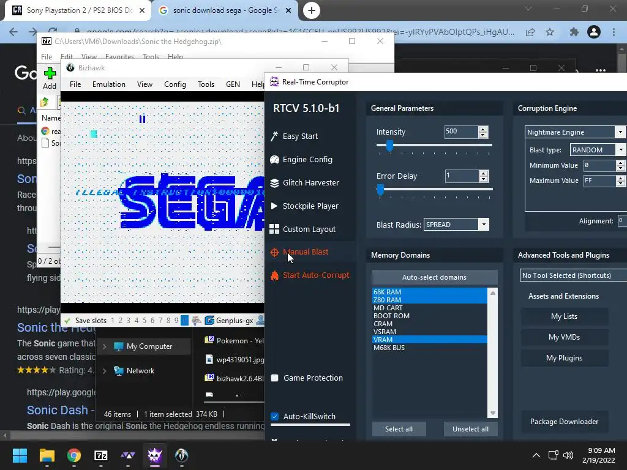Select MD CART memory domain
Image resolution: width=627 pixels, height=470 pixels.
click(x=429, y=308)
